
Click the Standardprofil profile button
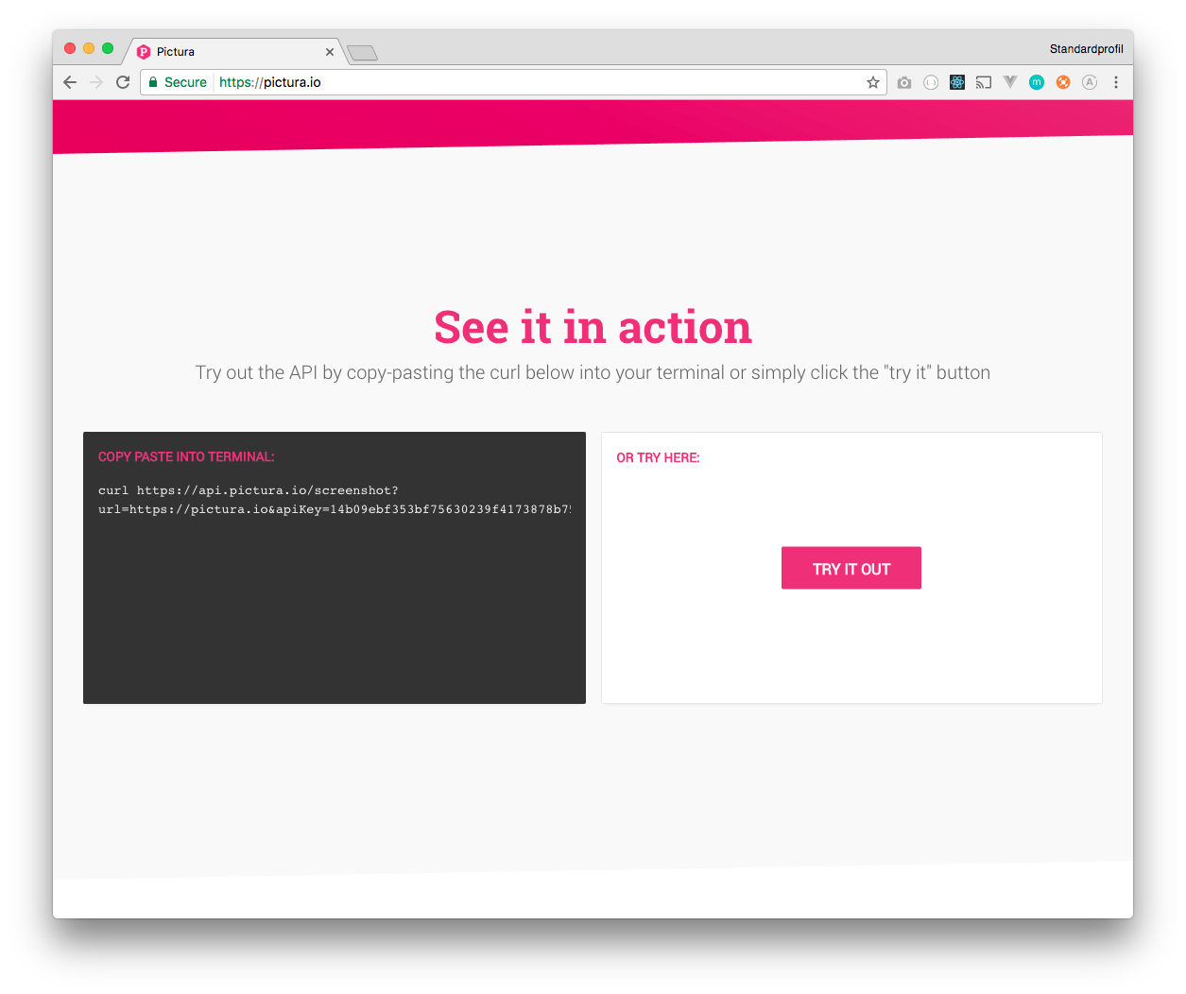coord(1086,48)
